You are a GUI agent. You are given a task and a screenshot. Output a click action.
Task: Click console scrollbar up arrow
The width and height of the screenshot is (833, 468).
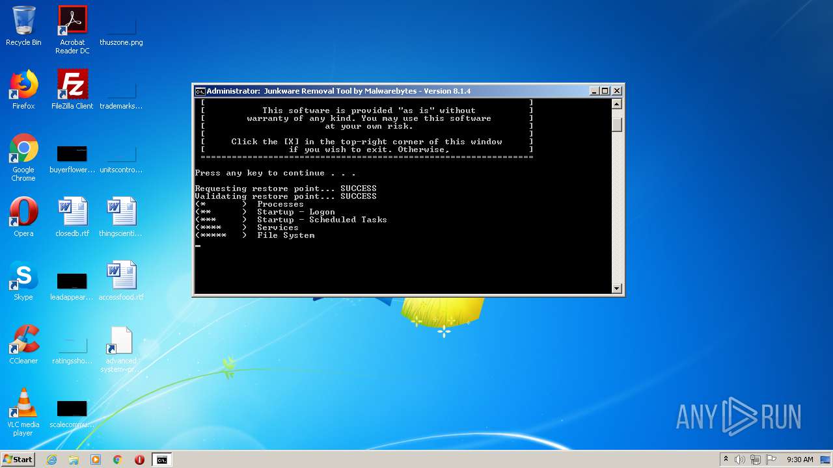click(x=617, y=104)
